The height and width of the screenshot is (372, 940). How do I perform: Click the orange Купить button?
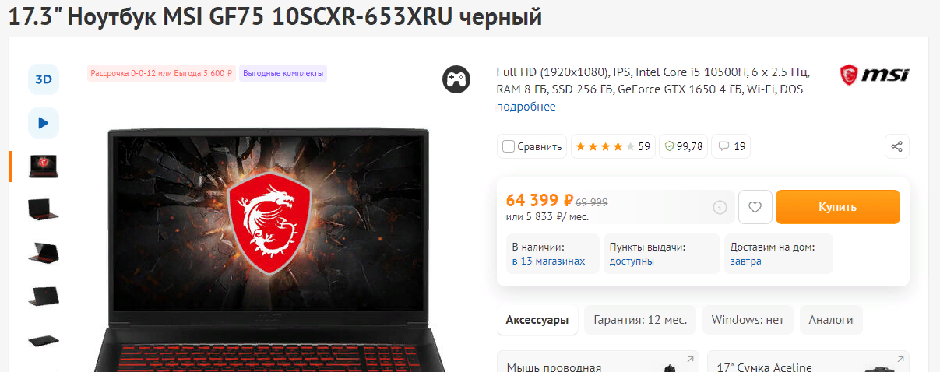(838, 207)
